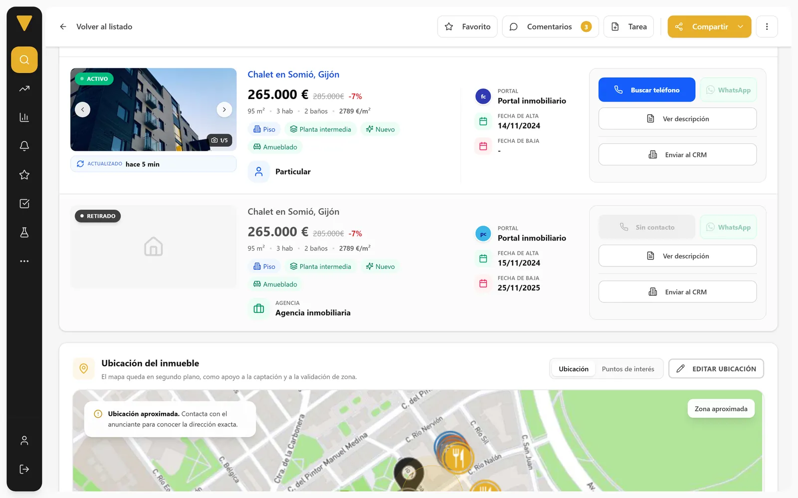Screen dimensions: 798x498
Task: Click EDITAR UBICACIÓN button
Action: coord(716,369)
